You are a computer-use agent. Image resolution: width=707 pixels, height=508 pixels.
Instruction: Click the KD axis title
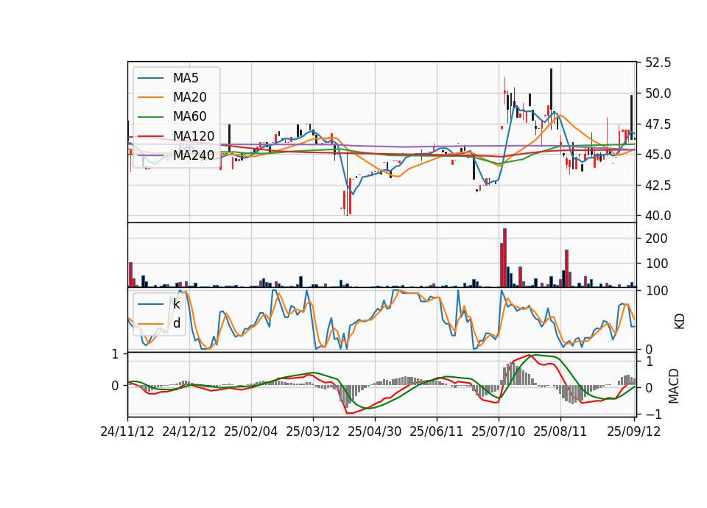point(680,321)
